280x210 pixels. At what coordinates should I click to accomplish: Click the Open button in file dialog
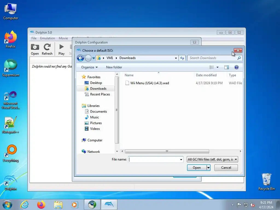click(197, 168)
